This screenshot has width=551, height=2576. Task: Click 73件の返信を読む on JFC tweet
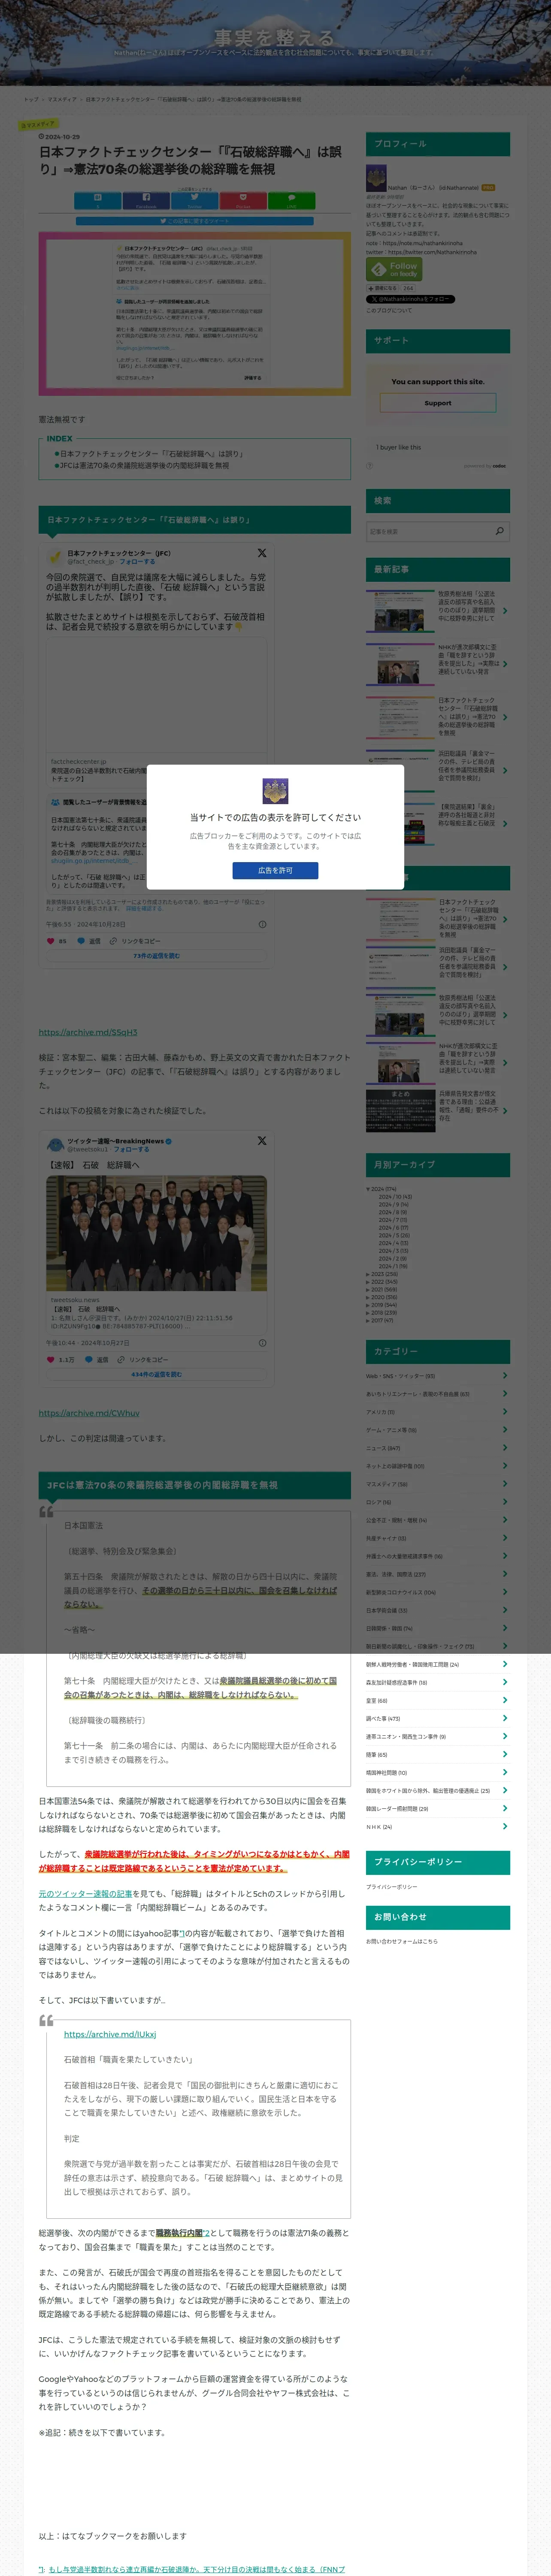point(157,956)
